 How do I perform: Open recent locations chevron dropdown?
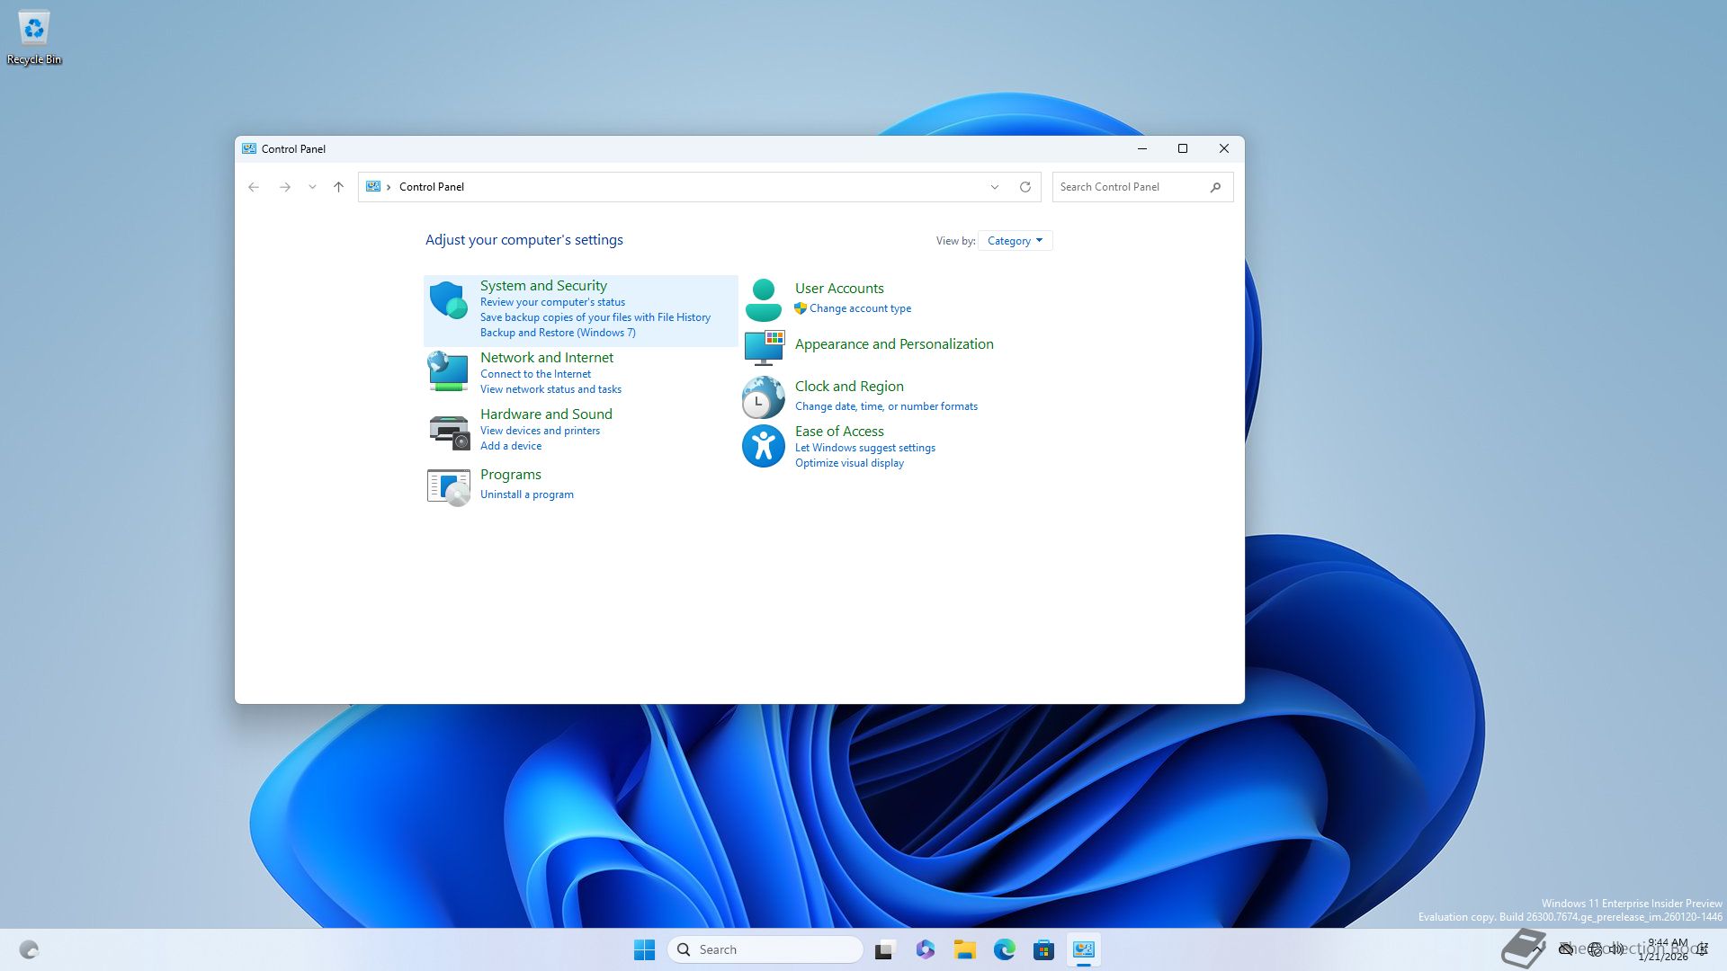tap(312, 187)
